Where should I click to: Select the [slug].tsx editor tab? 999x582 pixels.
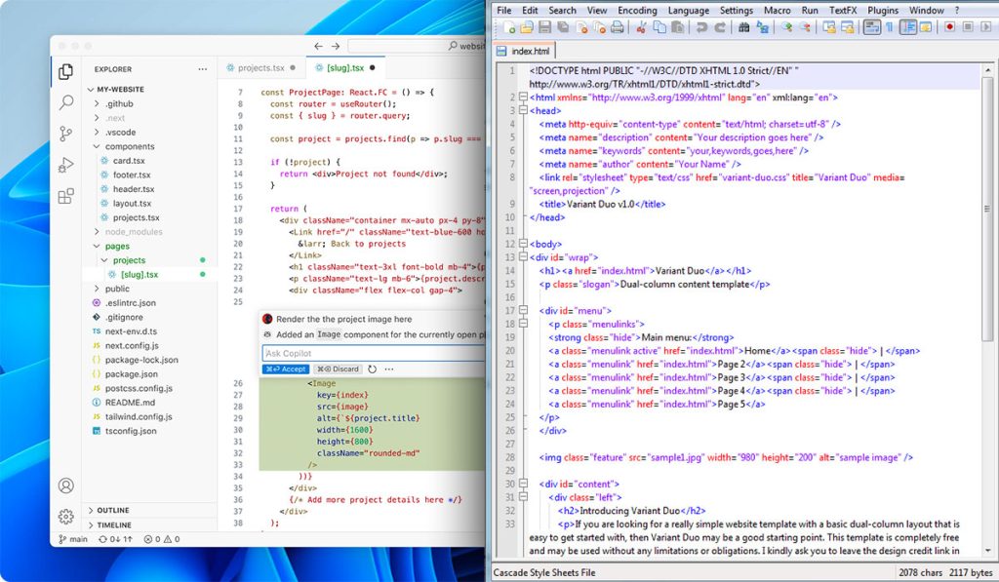coord(345,67)
